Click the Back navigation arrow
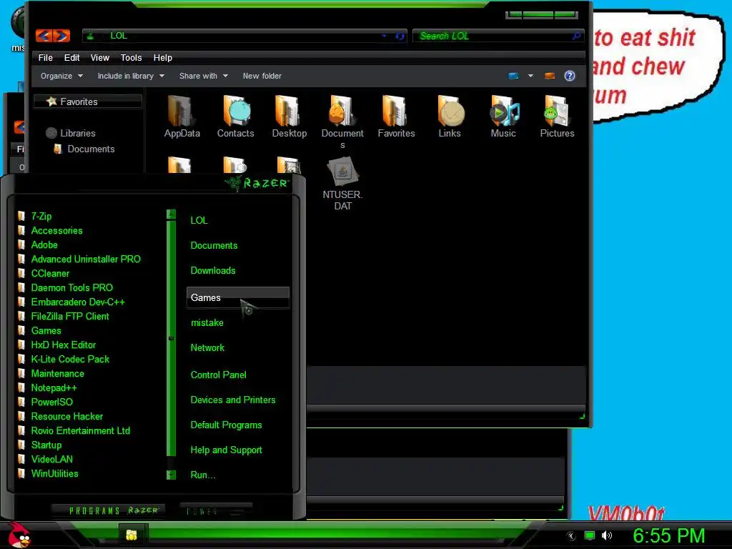 44,36
